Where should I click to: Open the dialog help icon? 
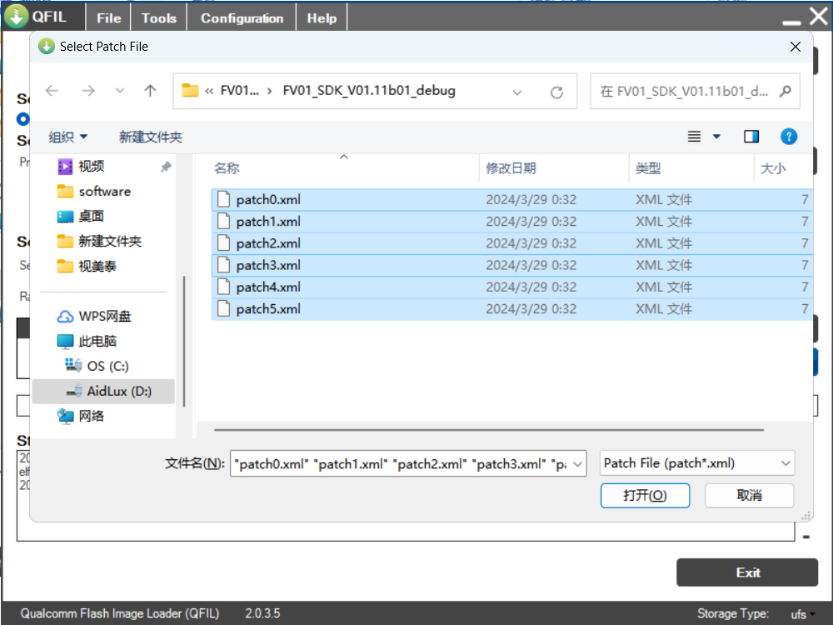pos(789,137)
